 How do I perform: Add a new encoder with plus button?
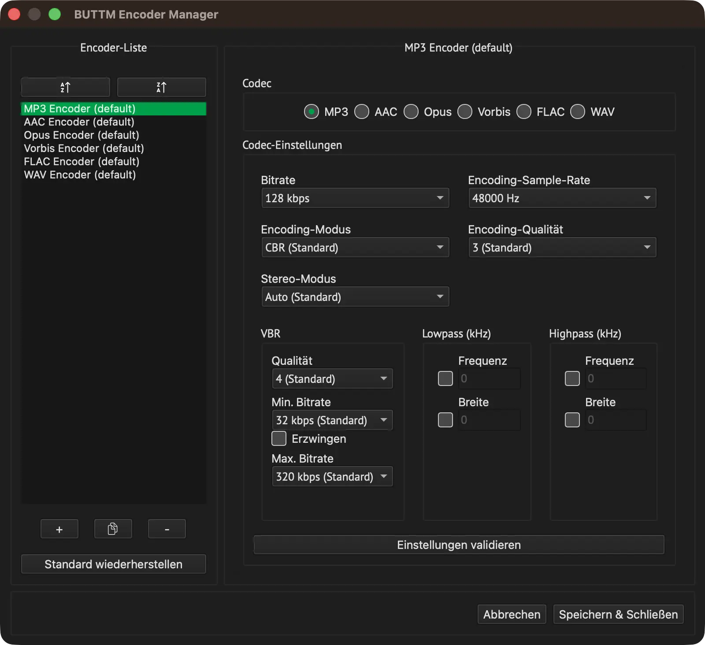point(59,529)
